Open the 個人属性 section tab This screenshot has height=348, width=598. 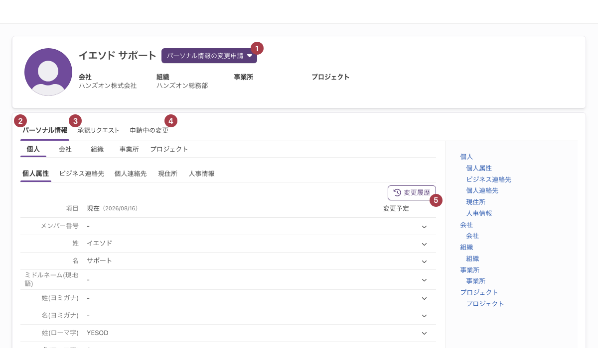36,174
